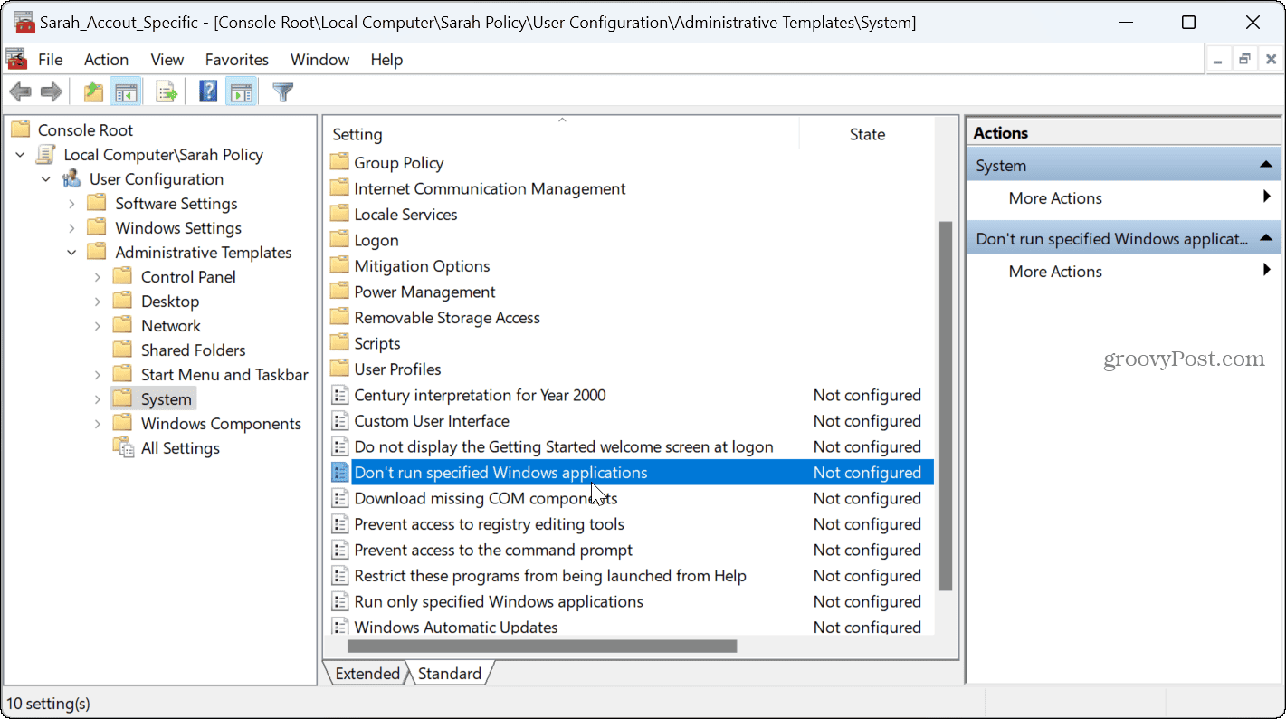Viewport: 1286px width, 719px height.
Task: Collapse Don't run specified actions section
Action: coord(1266,239)
